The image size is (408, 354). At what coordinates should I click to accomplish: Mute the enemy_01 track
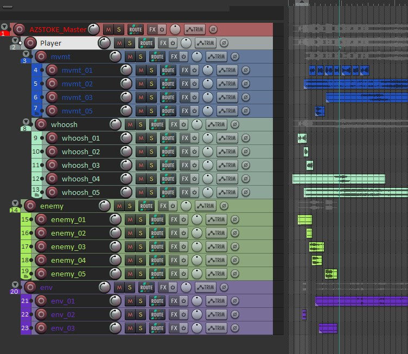coord(130,219)
